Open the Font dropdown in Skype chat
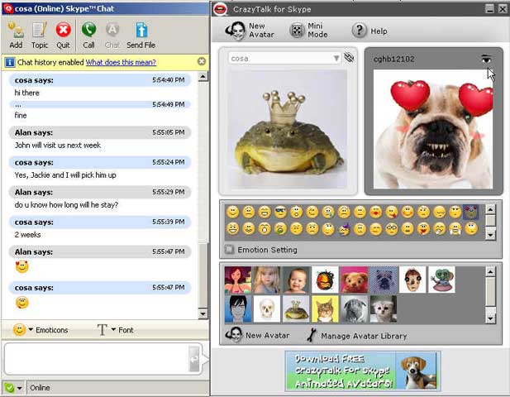Screen dimensions: 510x397 pyautogui.click(x=116, y=330)
